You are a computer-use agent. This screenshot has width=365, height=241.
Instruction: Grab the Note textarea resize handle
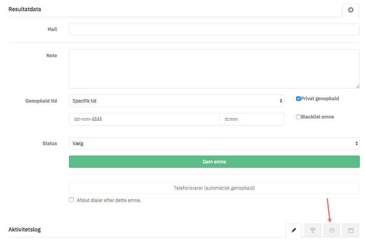357,86
